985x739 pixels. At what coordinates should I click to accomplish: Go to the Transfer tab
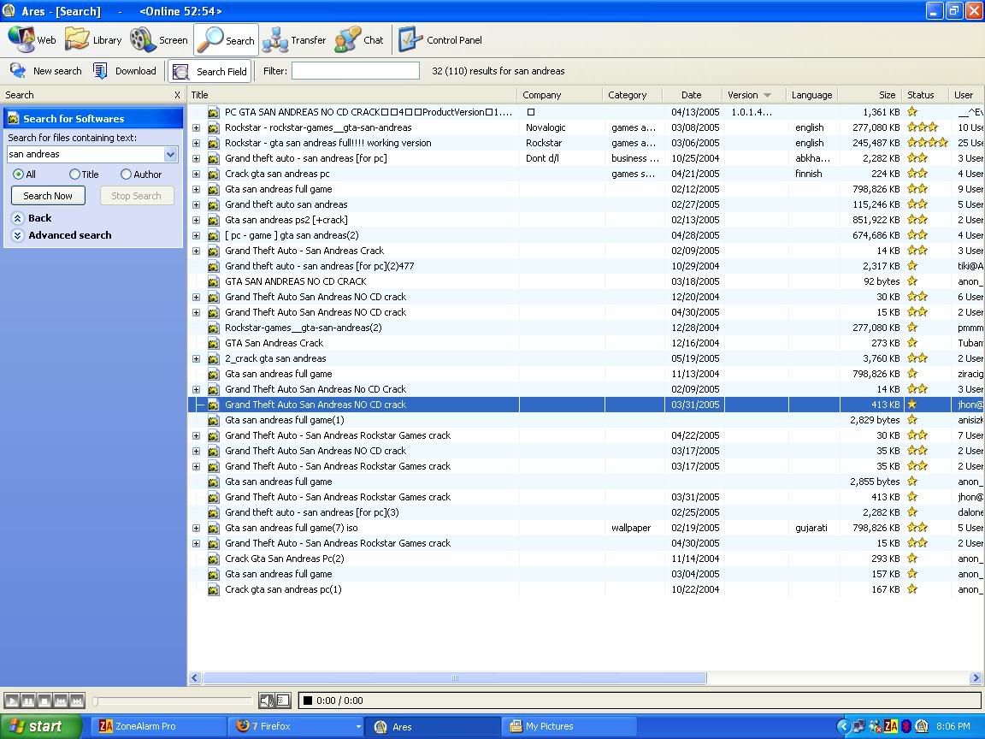tap(293, 39)
